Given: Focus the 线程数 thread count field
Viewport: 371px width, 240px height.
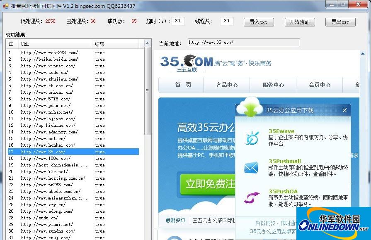Looking at the screenshot, I should pyautogui.click(x=227, y=21).
